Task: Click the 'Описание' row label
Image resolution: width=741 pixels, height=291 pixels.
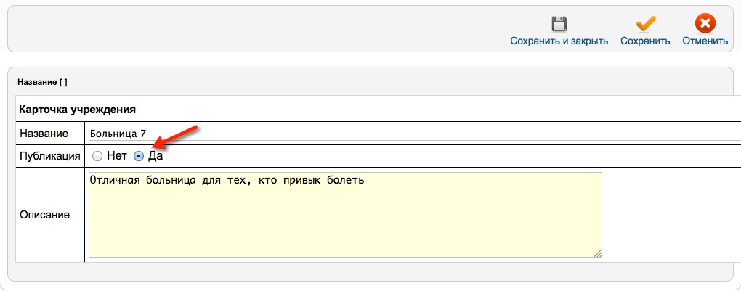Action: click(44, 215)
